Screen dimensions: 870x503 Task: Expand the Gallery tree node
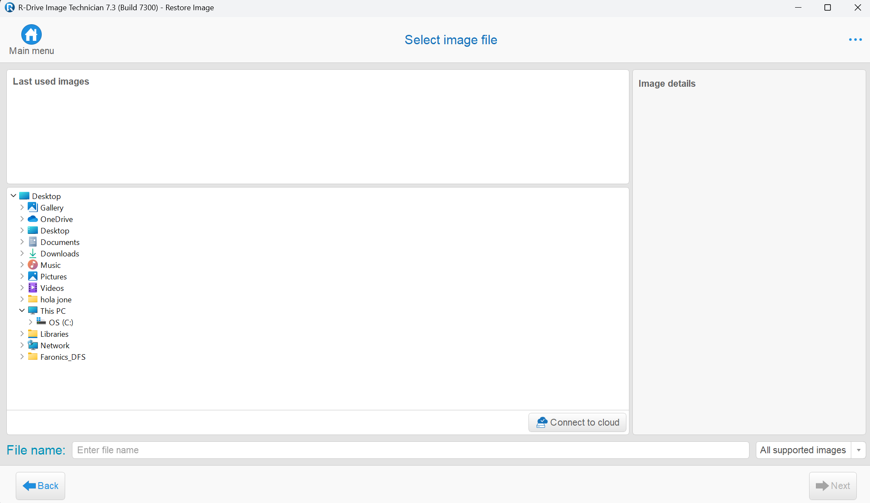point(22,207)
